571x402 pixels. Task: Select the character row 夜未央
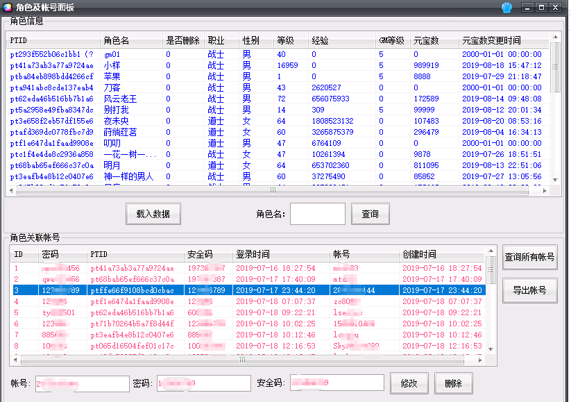tap(139, 120)
